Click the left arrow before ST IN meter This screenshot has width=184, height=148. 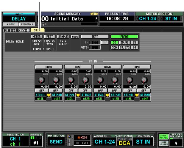tap(161, 19)
